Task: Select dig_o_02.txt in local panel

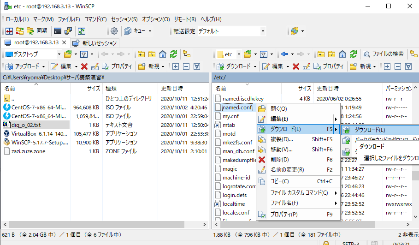Action: pyautogui.click(x=26, y=125)
